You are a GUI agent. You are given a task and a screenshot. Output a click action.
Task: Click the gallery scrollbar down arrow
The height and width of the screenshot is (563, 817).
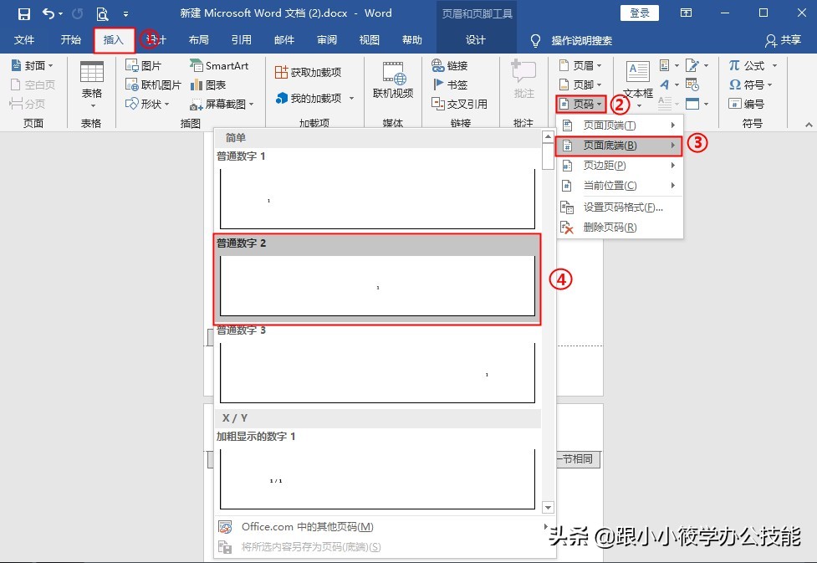pyautogui.click(x=548, y=507)
